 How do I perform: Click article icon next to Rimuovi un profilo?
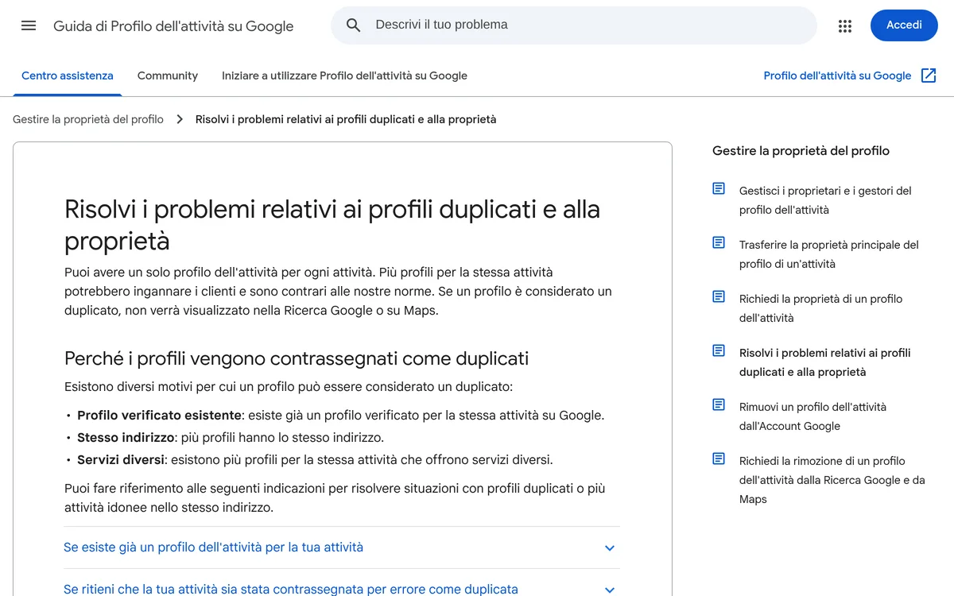(x=719, y=405)
